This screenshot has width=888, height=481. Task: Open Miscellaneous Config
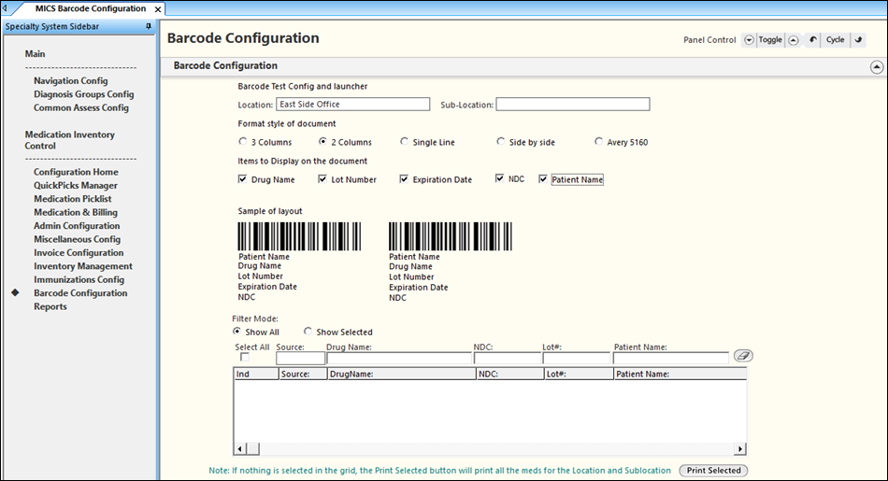(x=77, y=239)
